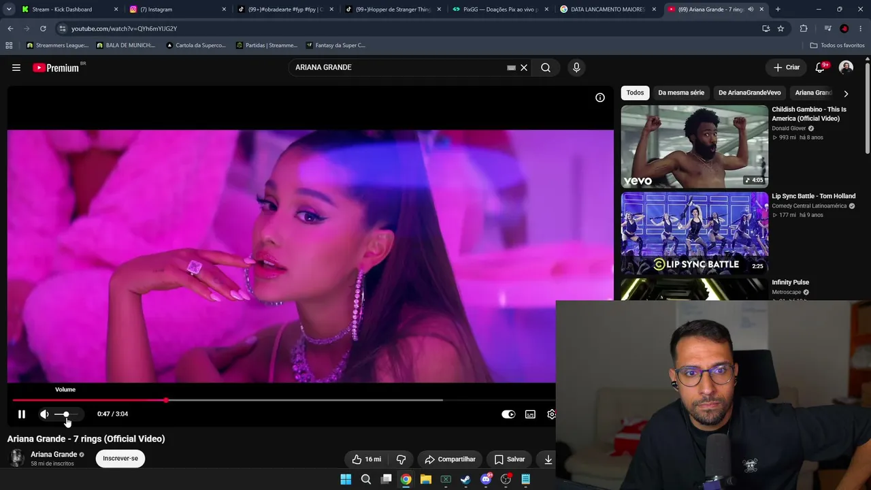Select the Todos filter chip
Viewport: 871px width, 490px height.
click(x=635, y=93)
